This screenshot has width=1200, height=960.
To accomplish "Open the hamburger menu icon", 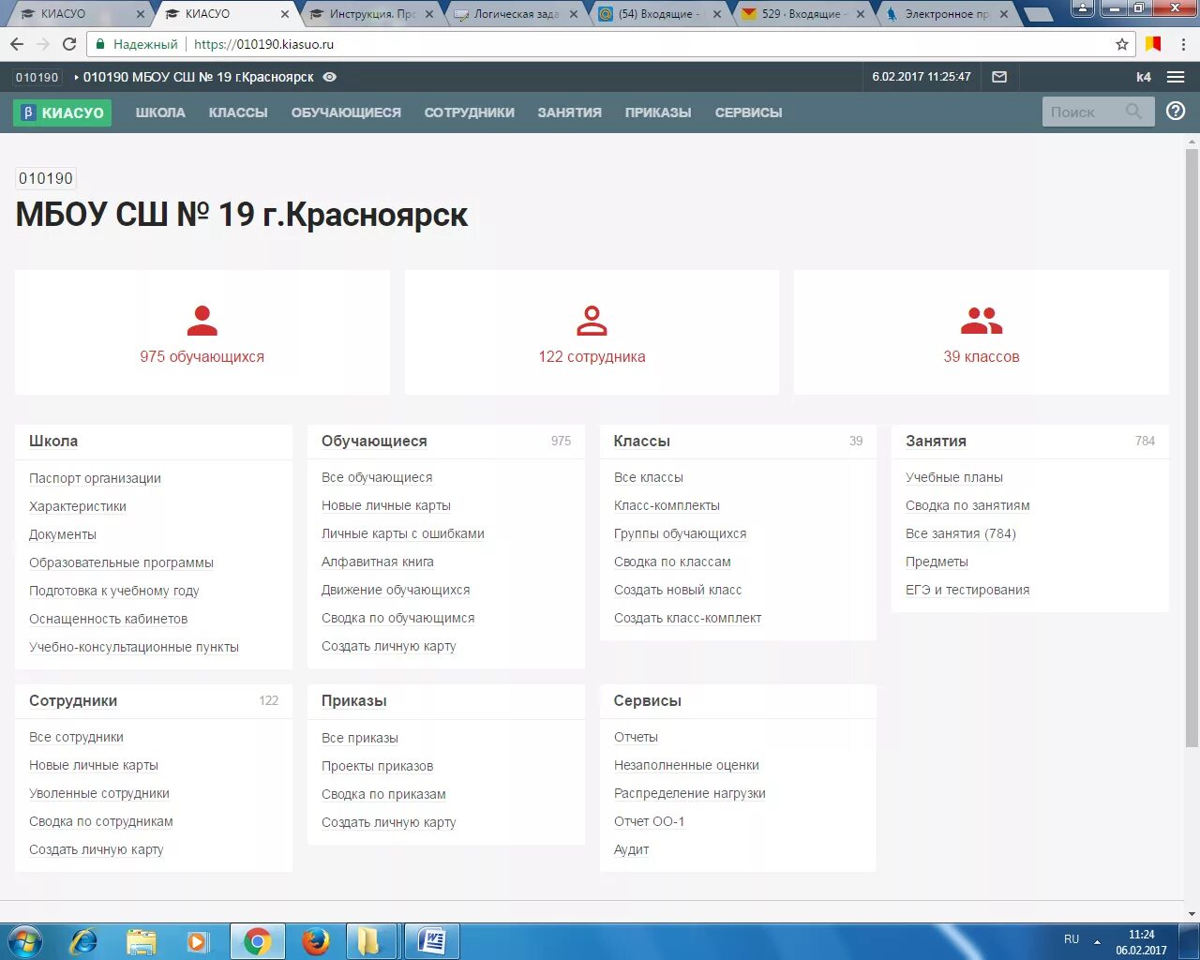I will (1176, 77).
